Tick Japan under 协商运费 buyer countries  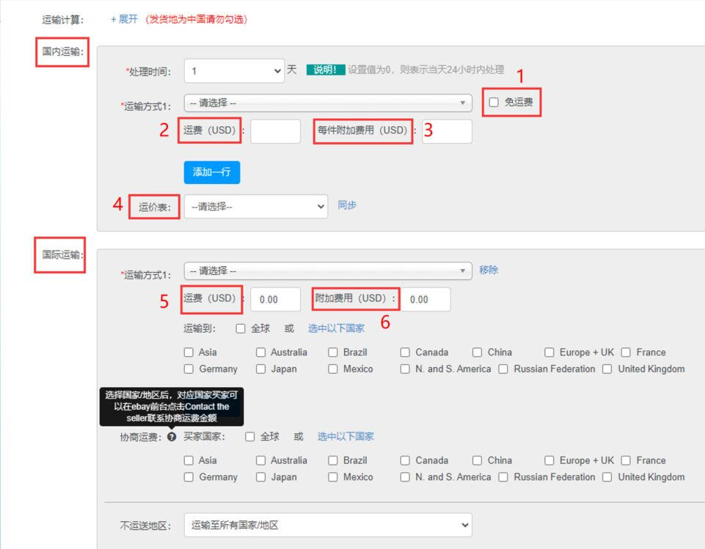click(260, 477)
